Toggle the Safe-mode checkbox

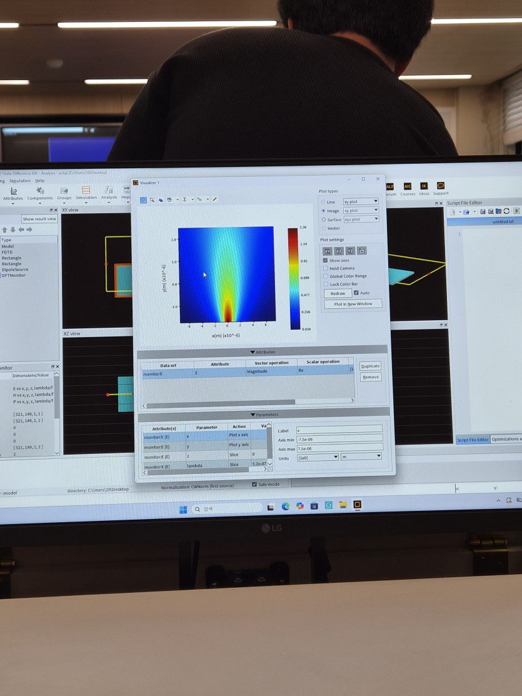pyautogui.click(x=254, y=484)
